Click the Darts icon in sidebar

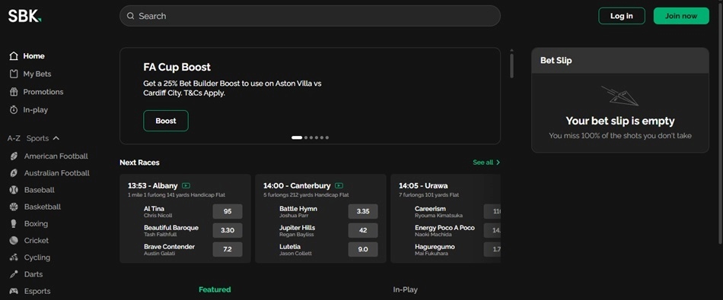14,274
